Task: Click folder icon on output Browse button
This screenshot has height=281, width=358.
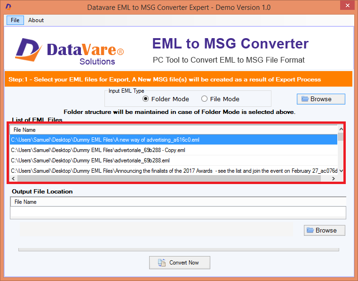Action: 310,230
